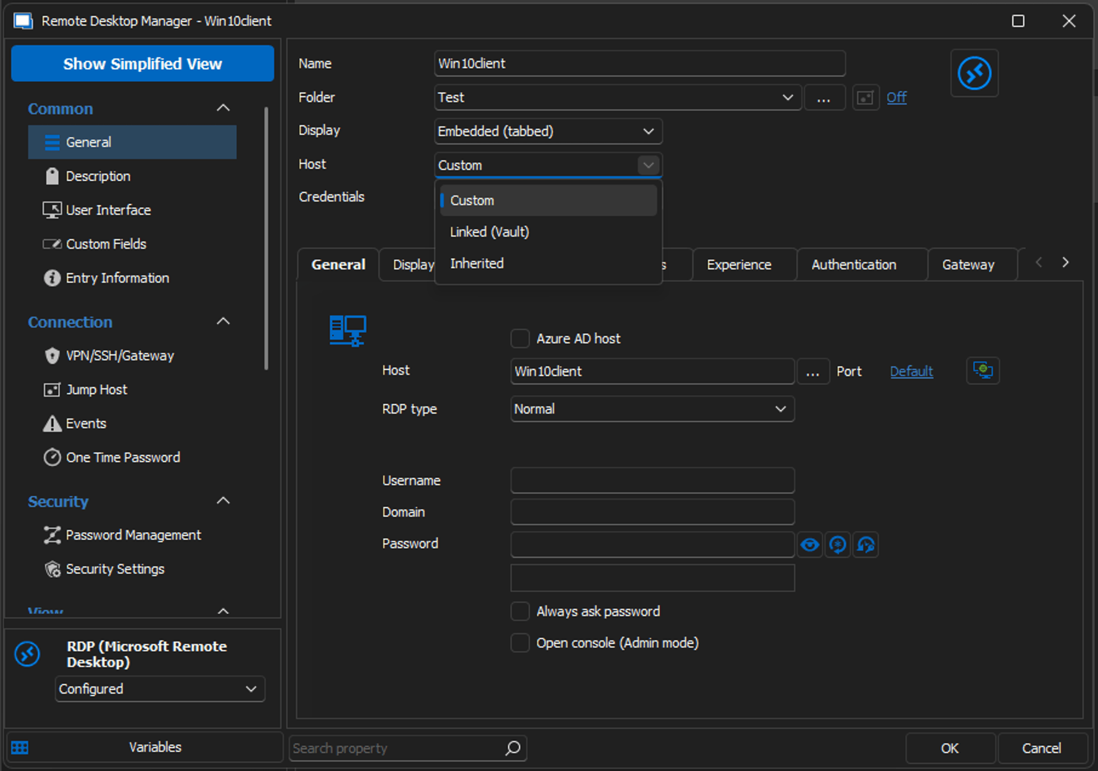This screenshot has height=771, width=1098.
Task: Click the Default port link
Action: coord(911,371)
